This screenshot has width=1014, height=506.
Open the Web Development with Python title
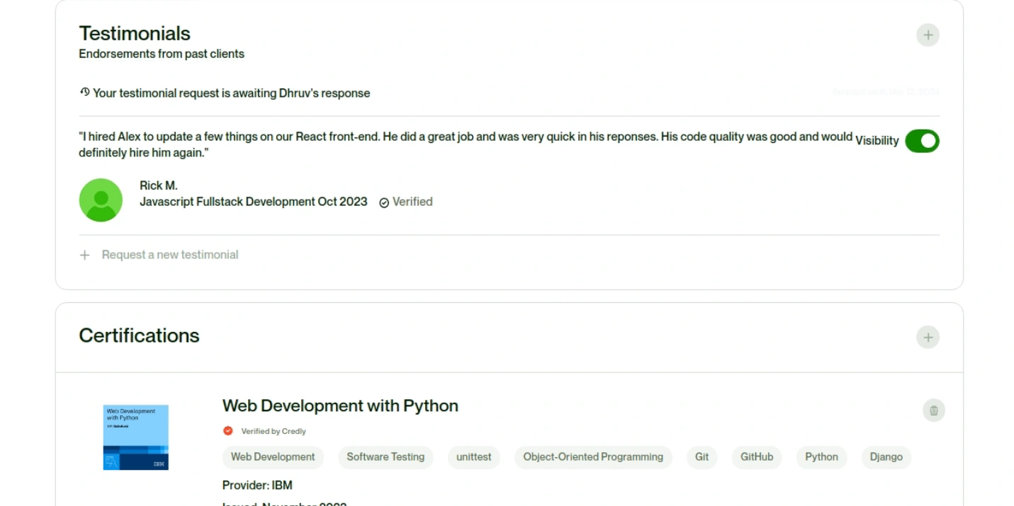340,406
